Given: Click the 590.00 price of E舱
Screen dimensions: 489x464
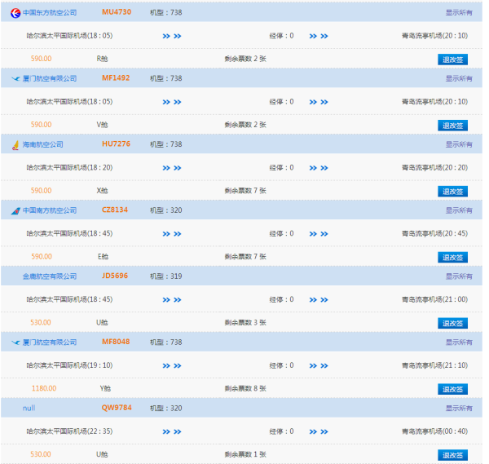Looking at the screenshot, I should coord(42,257).
